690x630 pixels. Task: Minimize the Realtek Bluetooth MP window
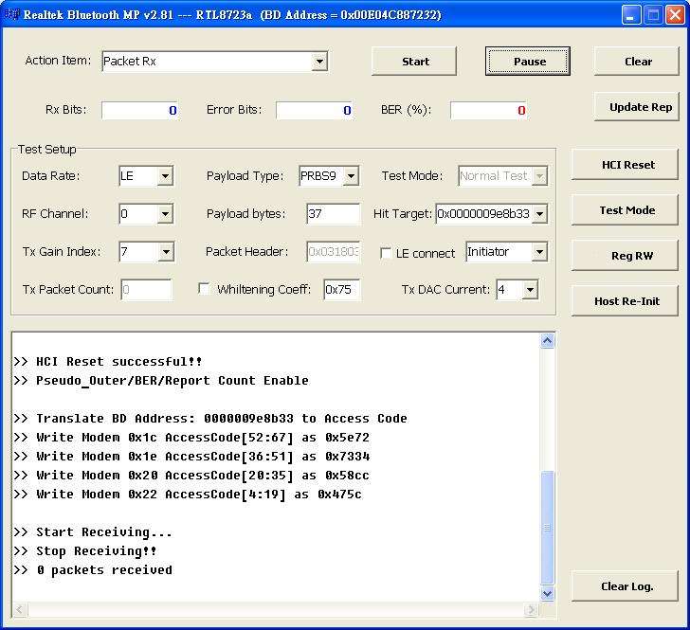[x=631, y=15]
